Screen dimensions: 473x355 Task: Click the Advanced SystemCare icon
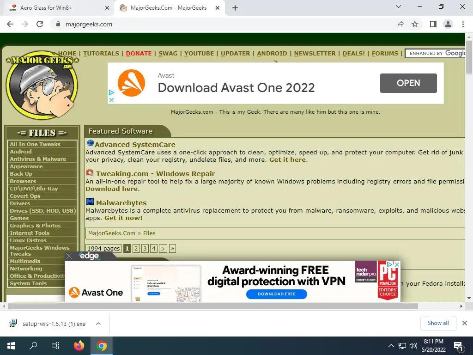coord(90,143)
